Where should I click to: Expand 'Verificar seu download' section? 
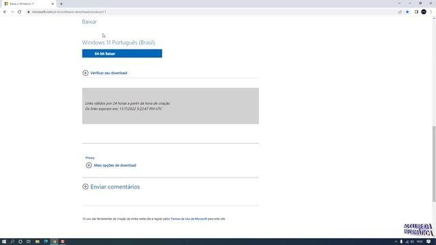coord(104,73)
